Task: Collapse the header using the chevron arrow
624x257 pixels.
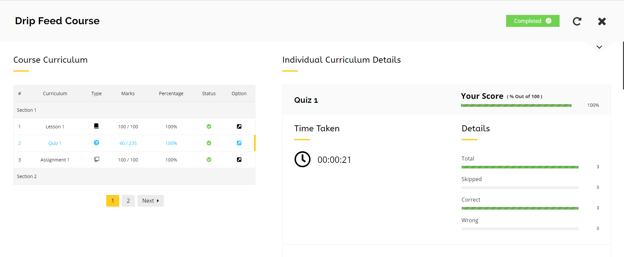Action: tap(599, 47)
